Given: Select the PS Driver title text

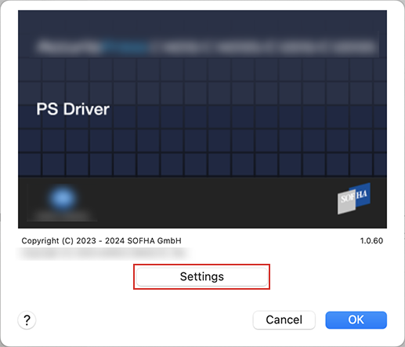Looking at the screenshot, I should click(73, 109).
